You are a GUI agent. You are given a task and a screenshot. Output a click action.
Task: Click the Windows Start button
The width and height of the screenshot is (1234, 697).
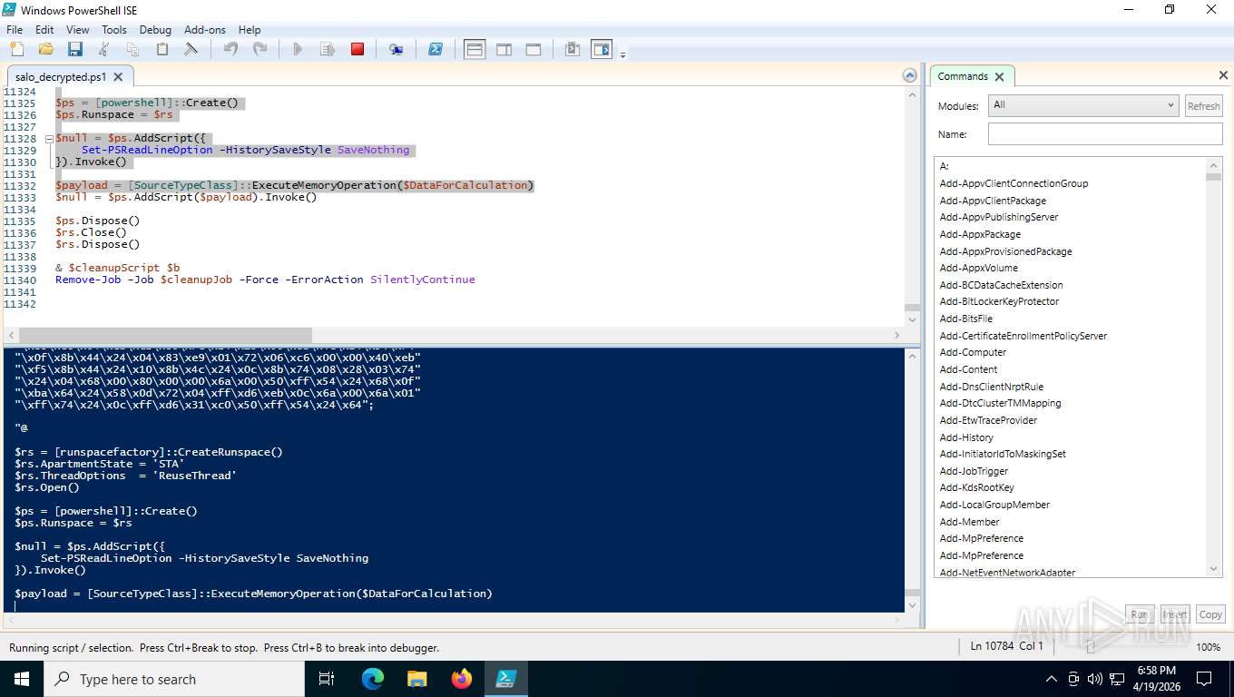21,679
